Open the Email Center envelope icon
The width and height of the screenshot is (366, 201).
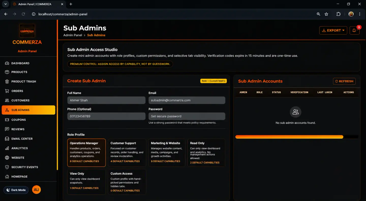pyautogui.click(x=7, y=139)
